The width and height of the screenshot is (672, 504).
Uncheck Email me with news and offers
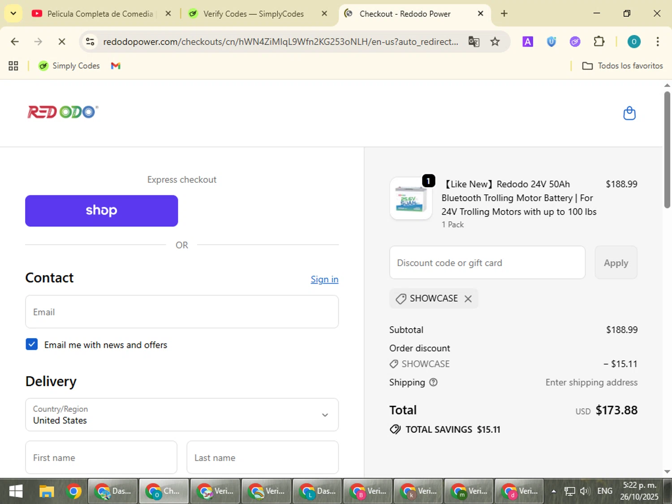32,345
